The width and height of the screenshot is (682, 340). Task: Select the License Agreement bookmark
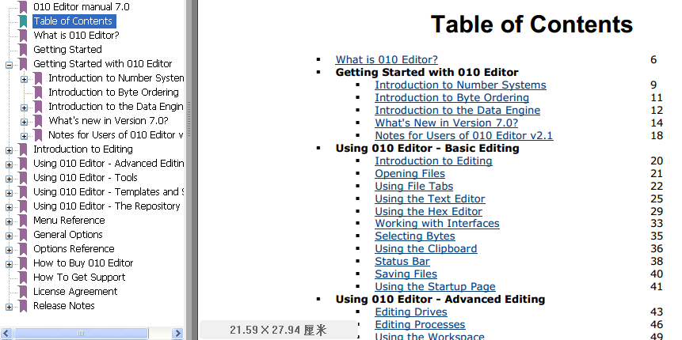(x=75, y=292)
